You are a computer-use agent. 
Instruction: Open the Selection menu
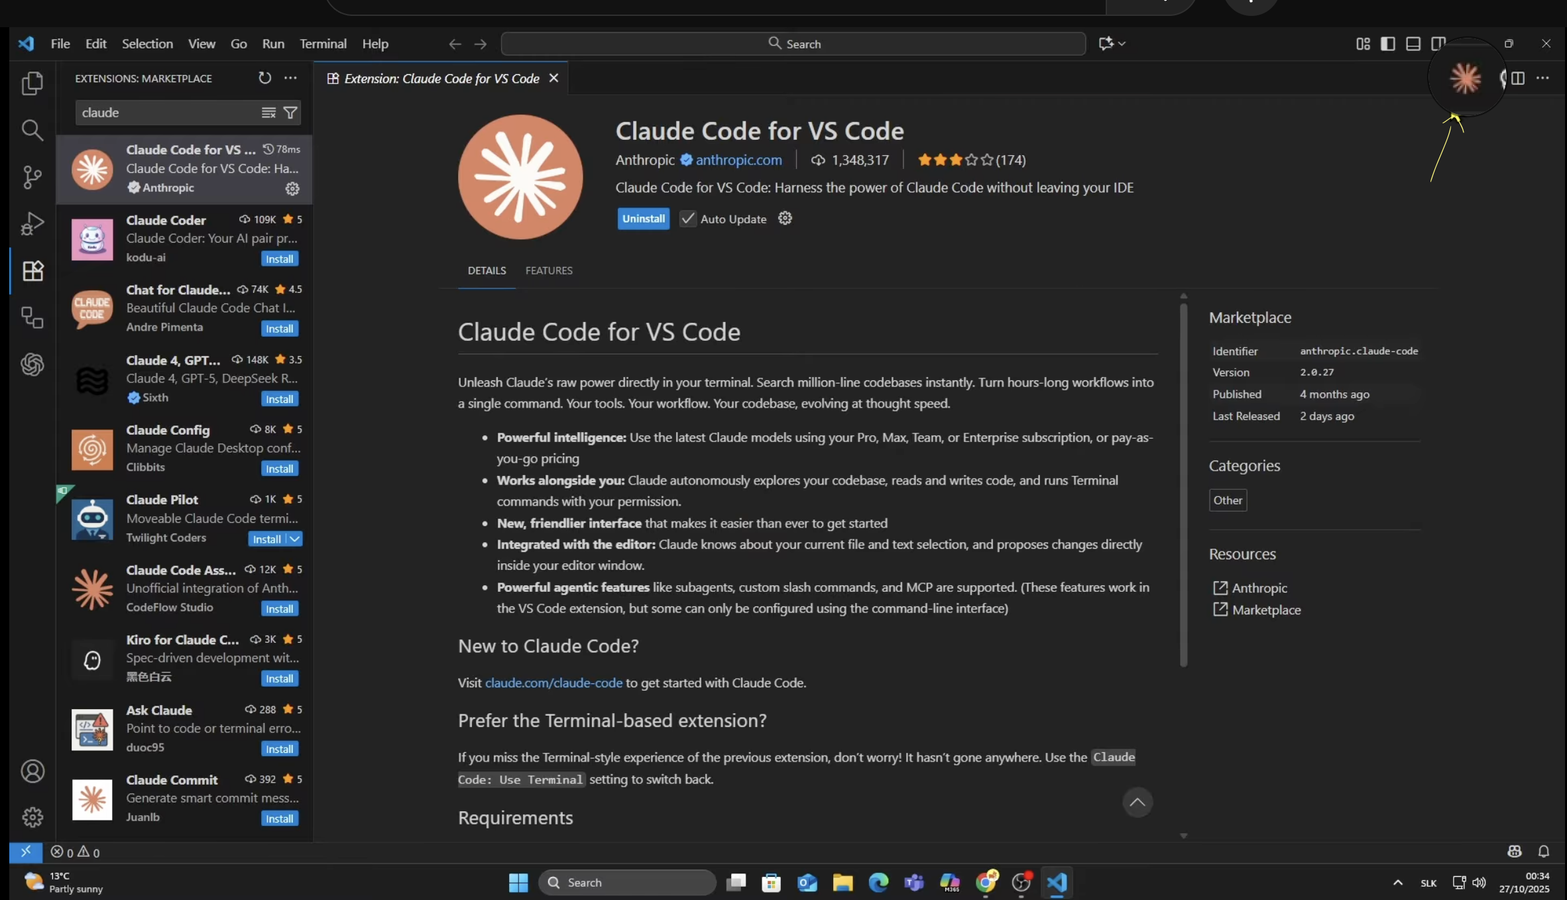coord(147,44)
